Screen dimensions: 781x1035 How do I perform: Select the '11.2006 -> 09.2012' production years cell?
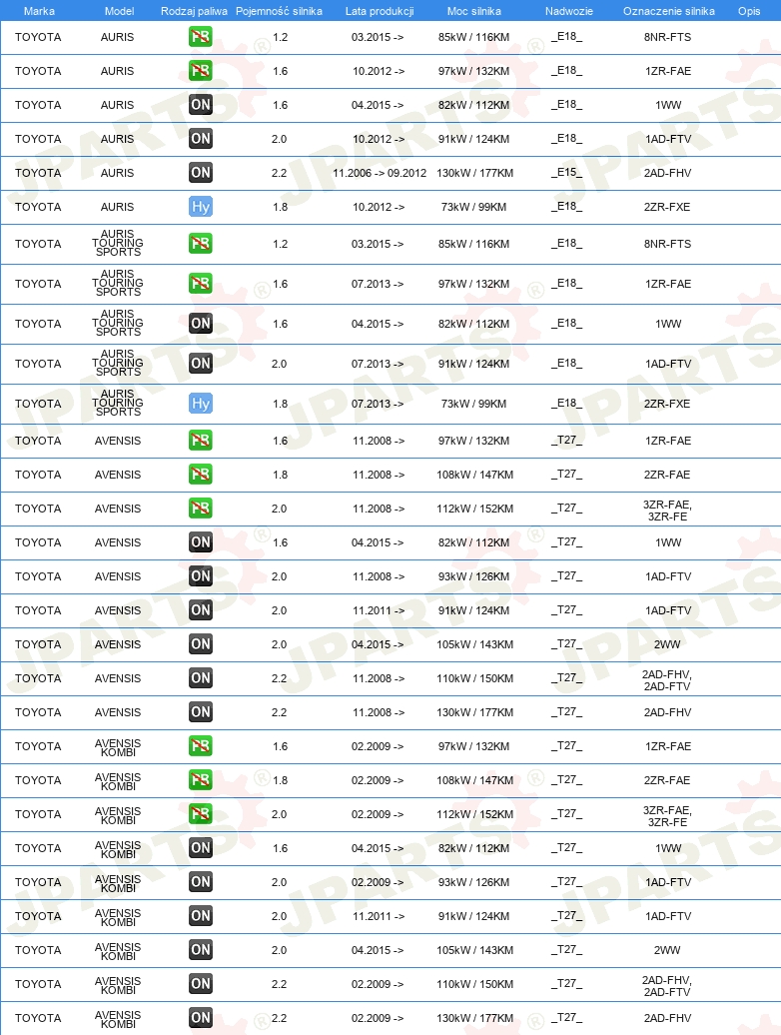380,173
